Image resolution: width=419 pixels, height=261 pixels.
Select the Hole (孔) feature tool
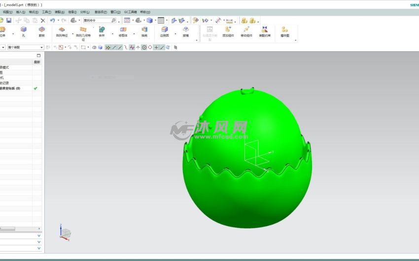[23, 32]
